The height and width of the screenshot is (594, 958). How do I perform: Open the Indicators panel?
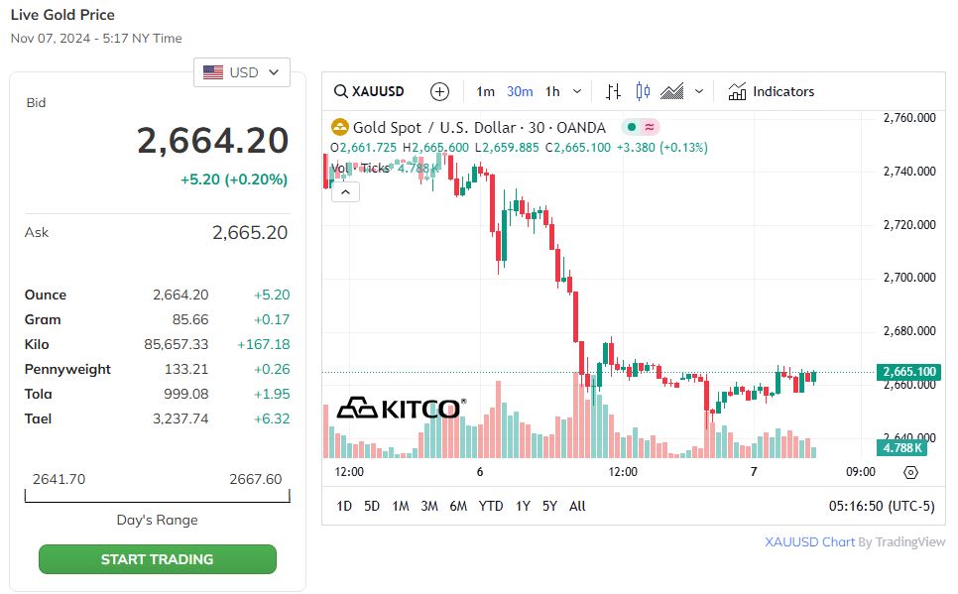click(771, 91)
